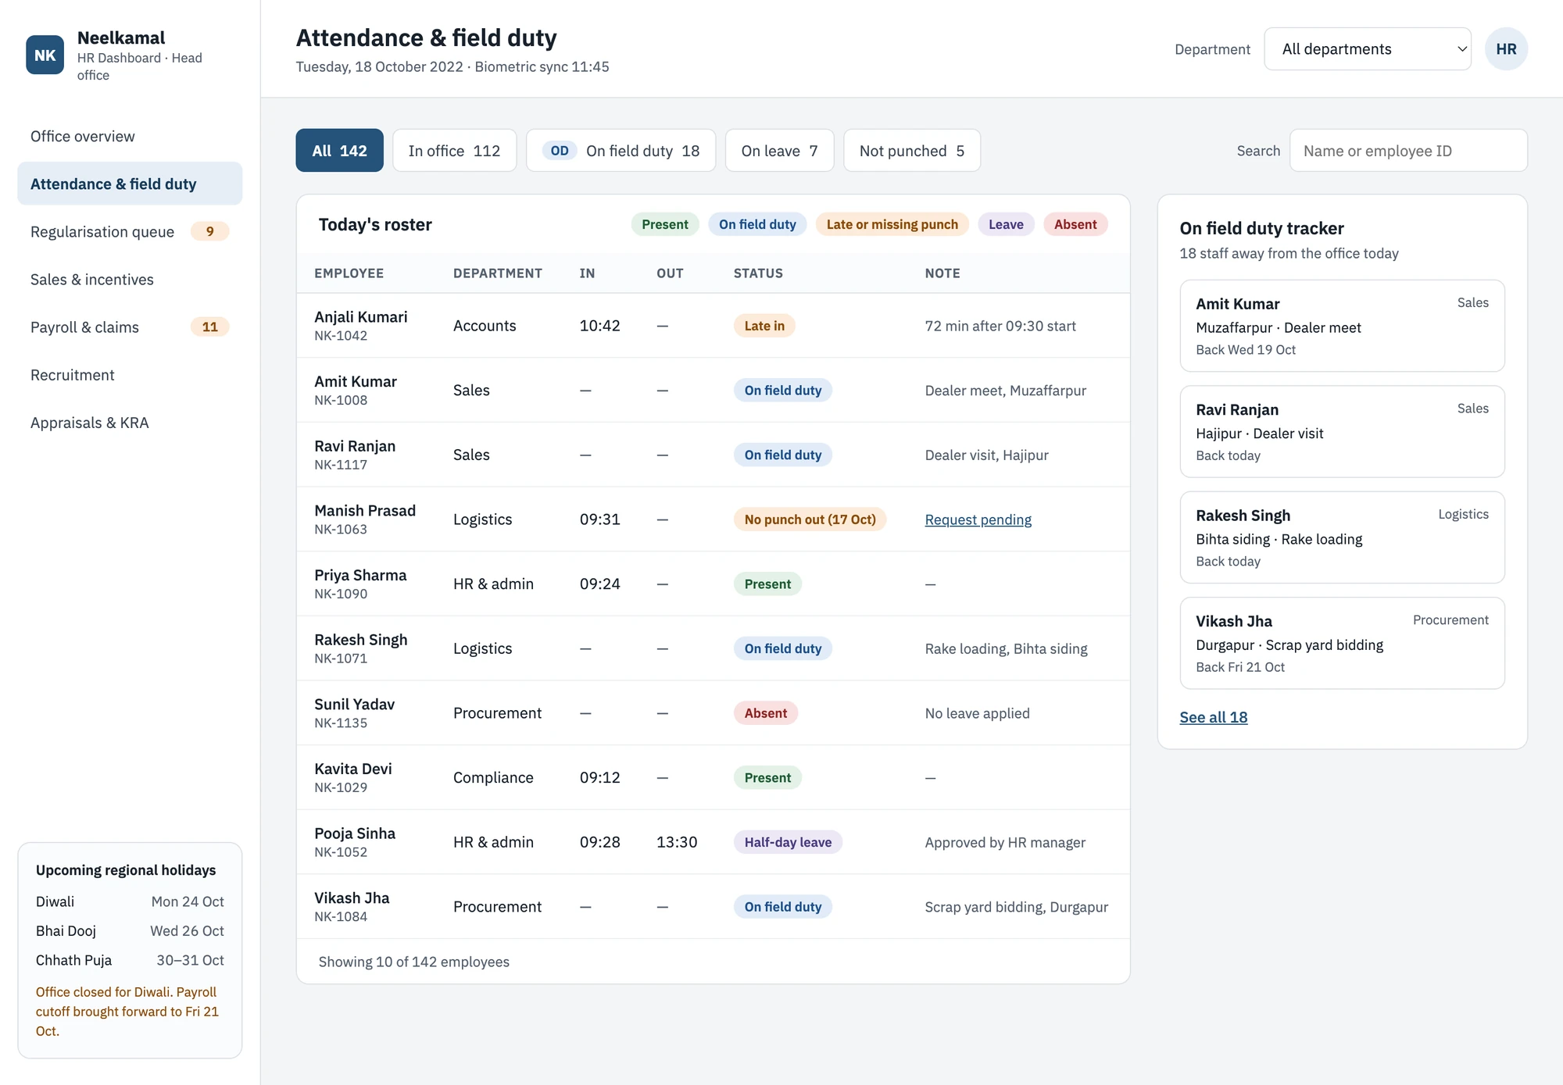The height and width of the screenshot is (1085, 1563).
Task: Click the Leave legend chip
Action: coord(1006,224)
